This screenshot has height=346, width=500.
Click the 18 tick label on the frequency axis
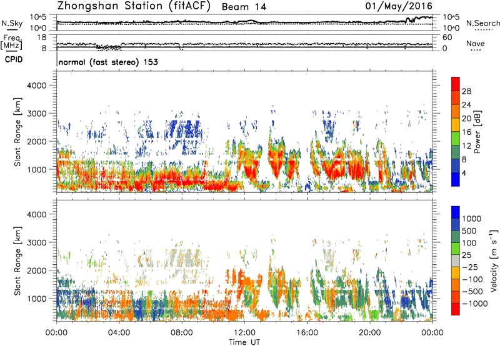pos(42,37)
